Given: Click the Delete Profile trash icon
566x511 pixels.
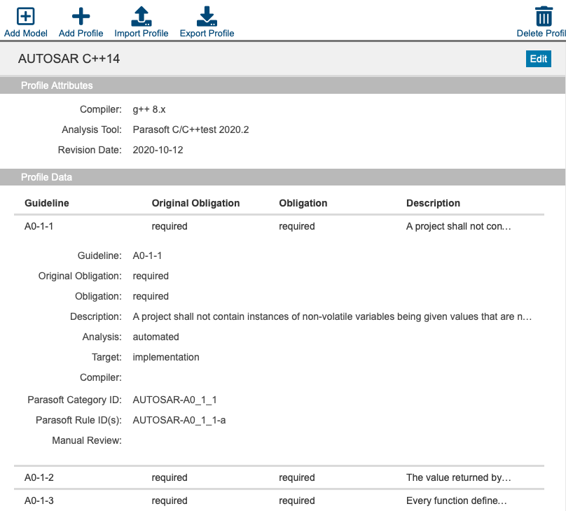Looking at the screenshot, I should [x=544, y=16].
